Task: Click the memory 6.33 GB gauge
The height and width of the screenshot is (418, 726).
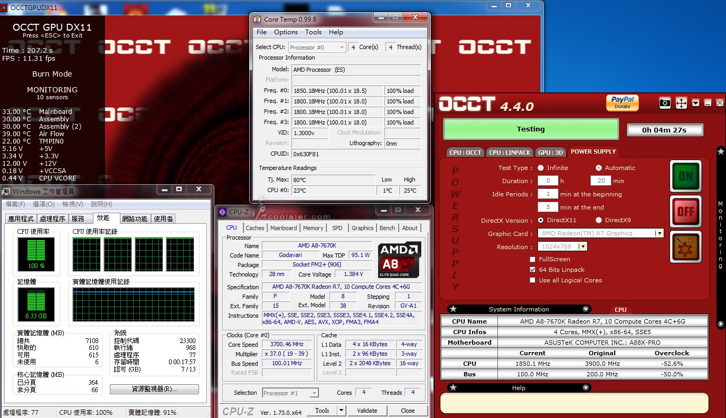Action: pos(36,305)
